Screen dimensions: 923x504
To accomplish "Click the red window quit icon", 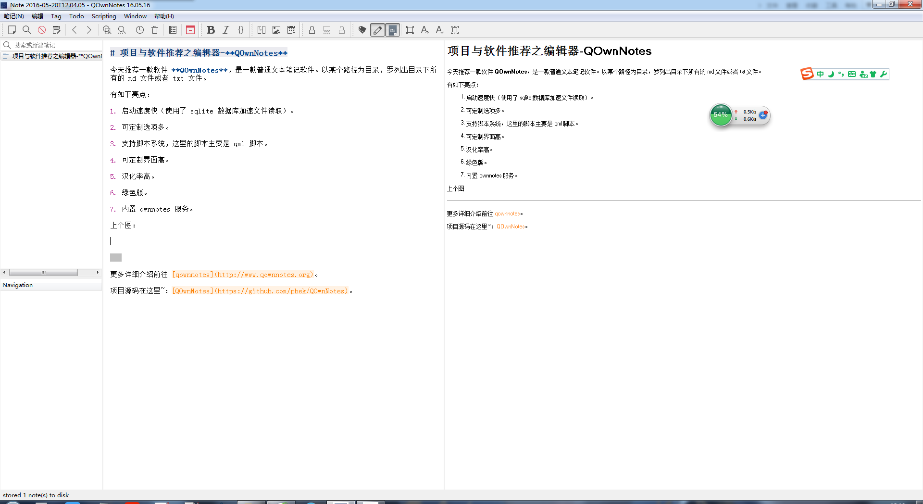I will click(x=190, y=30).
